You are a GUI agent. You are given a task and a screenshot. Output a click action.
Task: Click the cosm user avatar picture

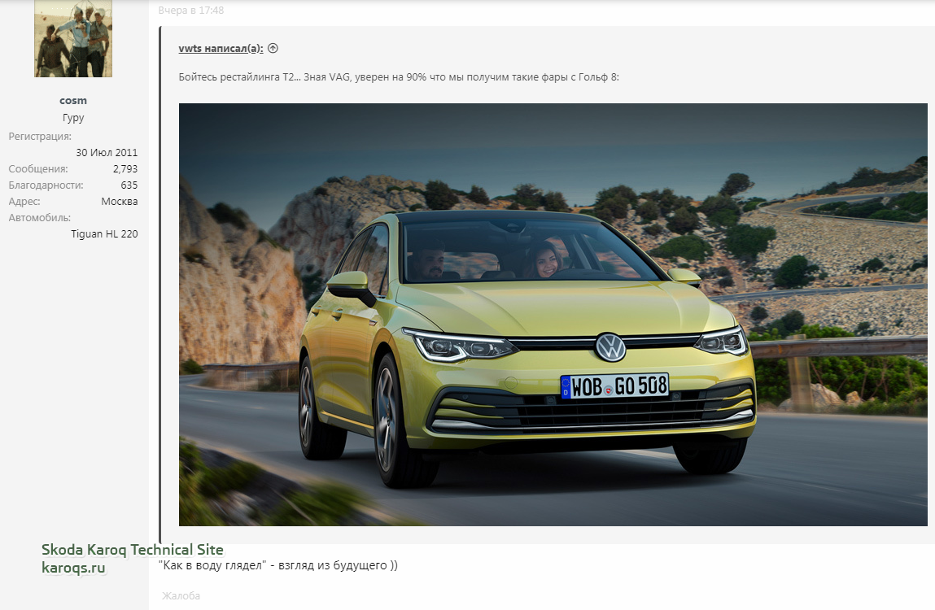73,38
